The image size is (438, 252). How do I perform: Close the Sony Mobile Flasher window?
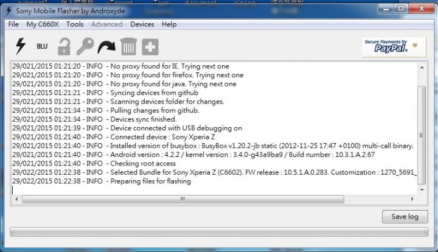[x=421, y=9]
